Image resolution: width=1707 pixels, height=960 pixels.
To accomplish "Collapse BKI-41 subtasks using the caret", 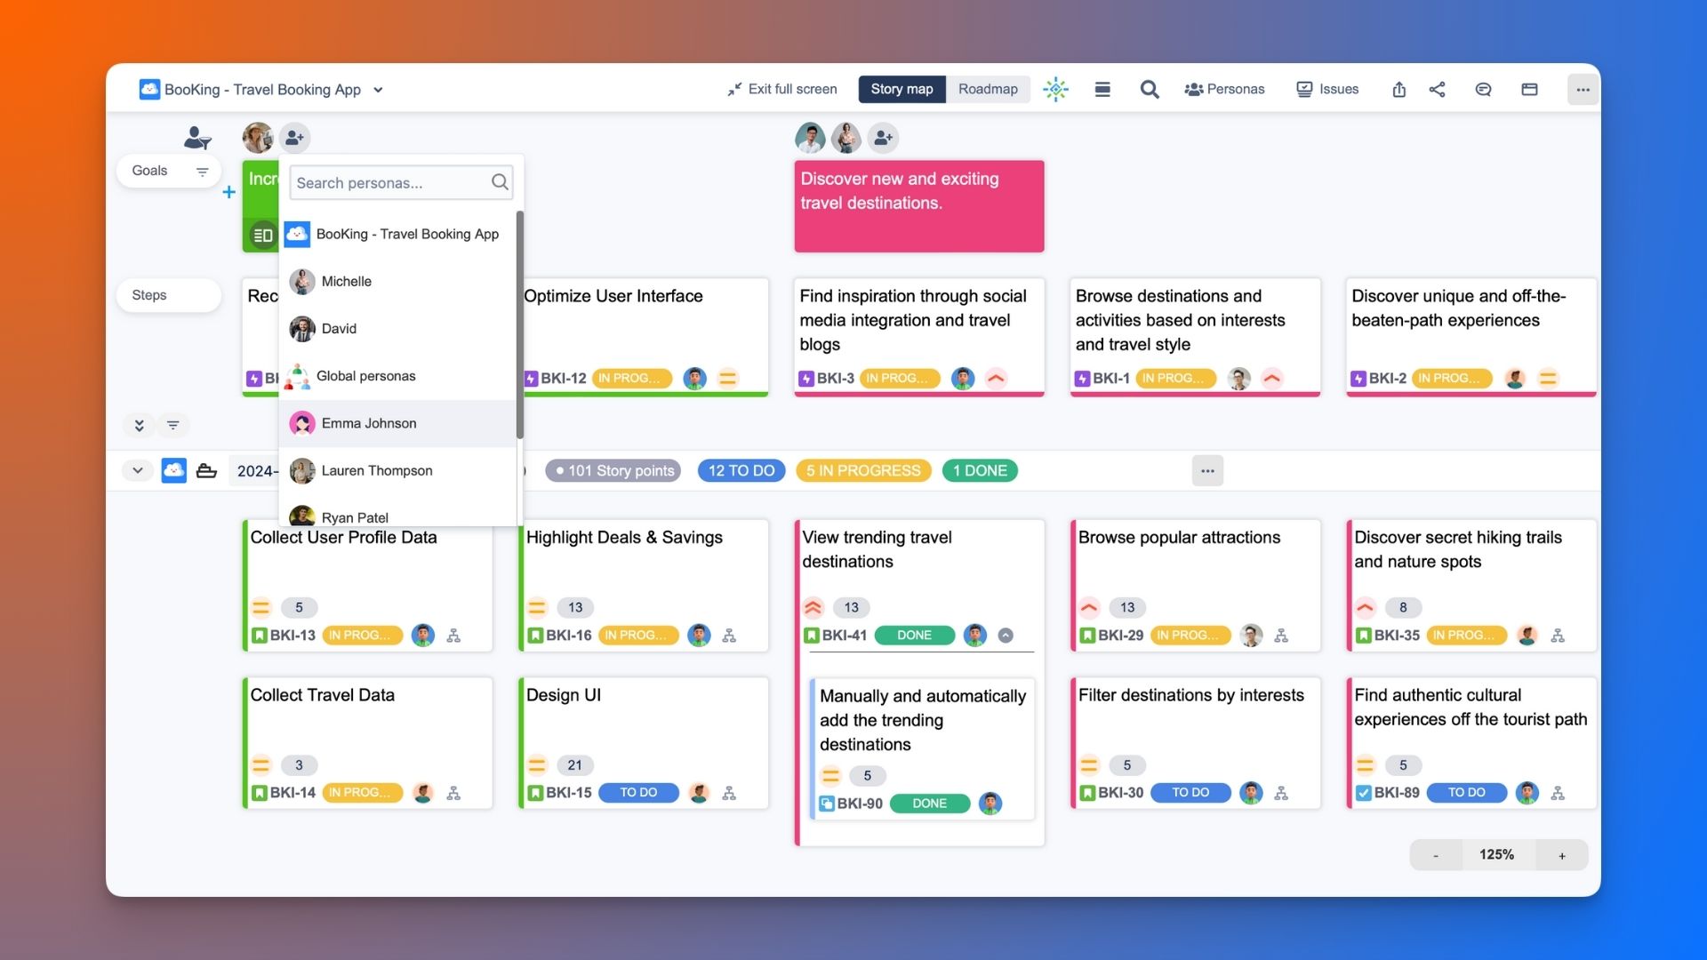I will (x=1006, y=636).
